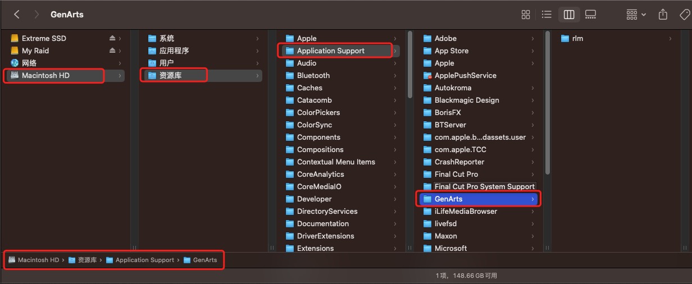Expand the Blackmagic Design folder arrow
This screenshot has height=284, width=692.
pyautogui.click(x=532, y=100)
